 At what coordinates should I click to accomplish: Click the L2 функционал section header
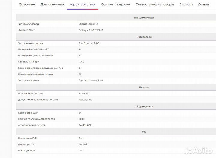click(144, 106)
